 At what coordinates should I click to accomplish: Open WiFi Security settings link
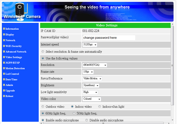[x=13, y=46]
